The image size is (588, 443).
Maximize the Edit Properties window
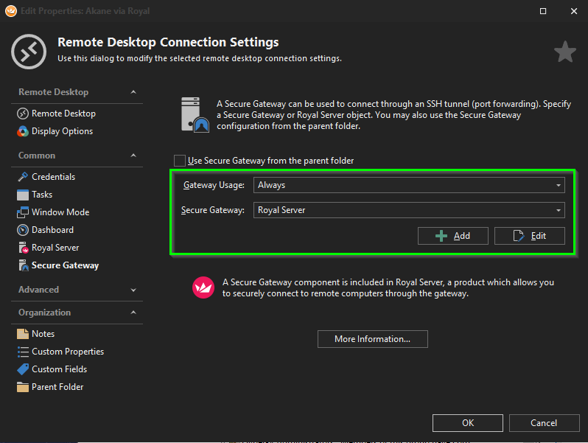click(x=542, y=11)
